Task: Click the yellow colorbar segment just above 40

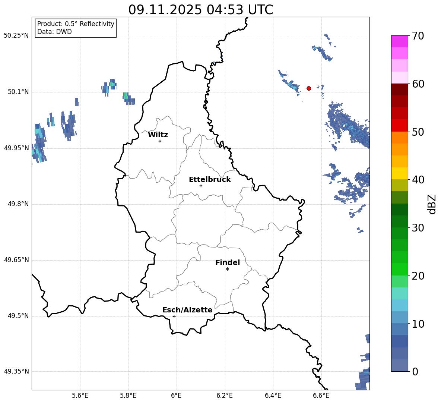Action: point(399,173)
